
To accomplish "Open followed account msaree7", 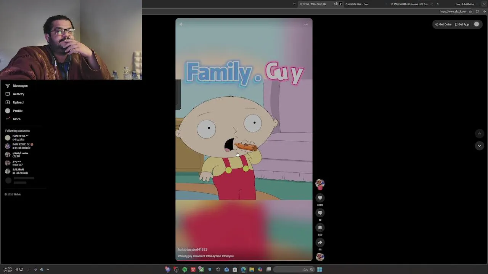I will point(14,163).
